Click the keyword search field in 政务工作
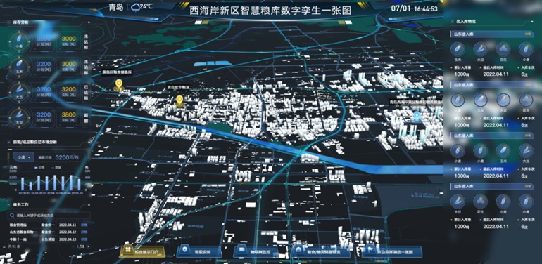The width and height of the screenshot is (542, 264). coord(49,215)
